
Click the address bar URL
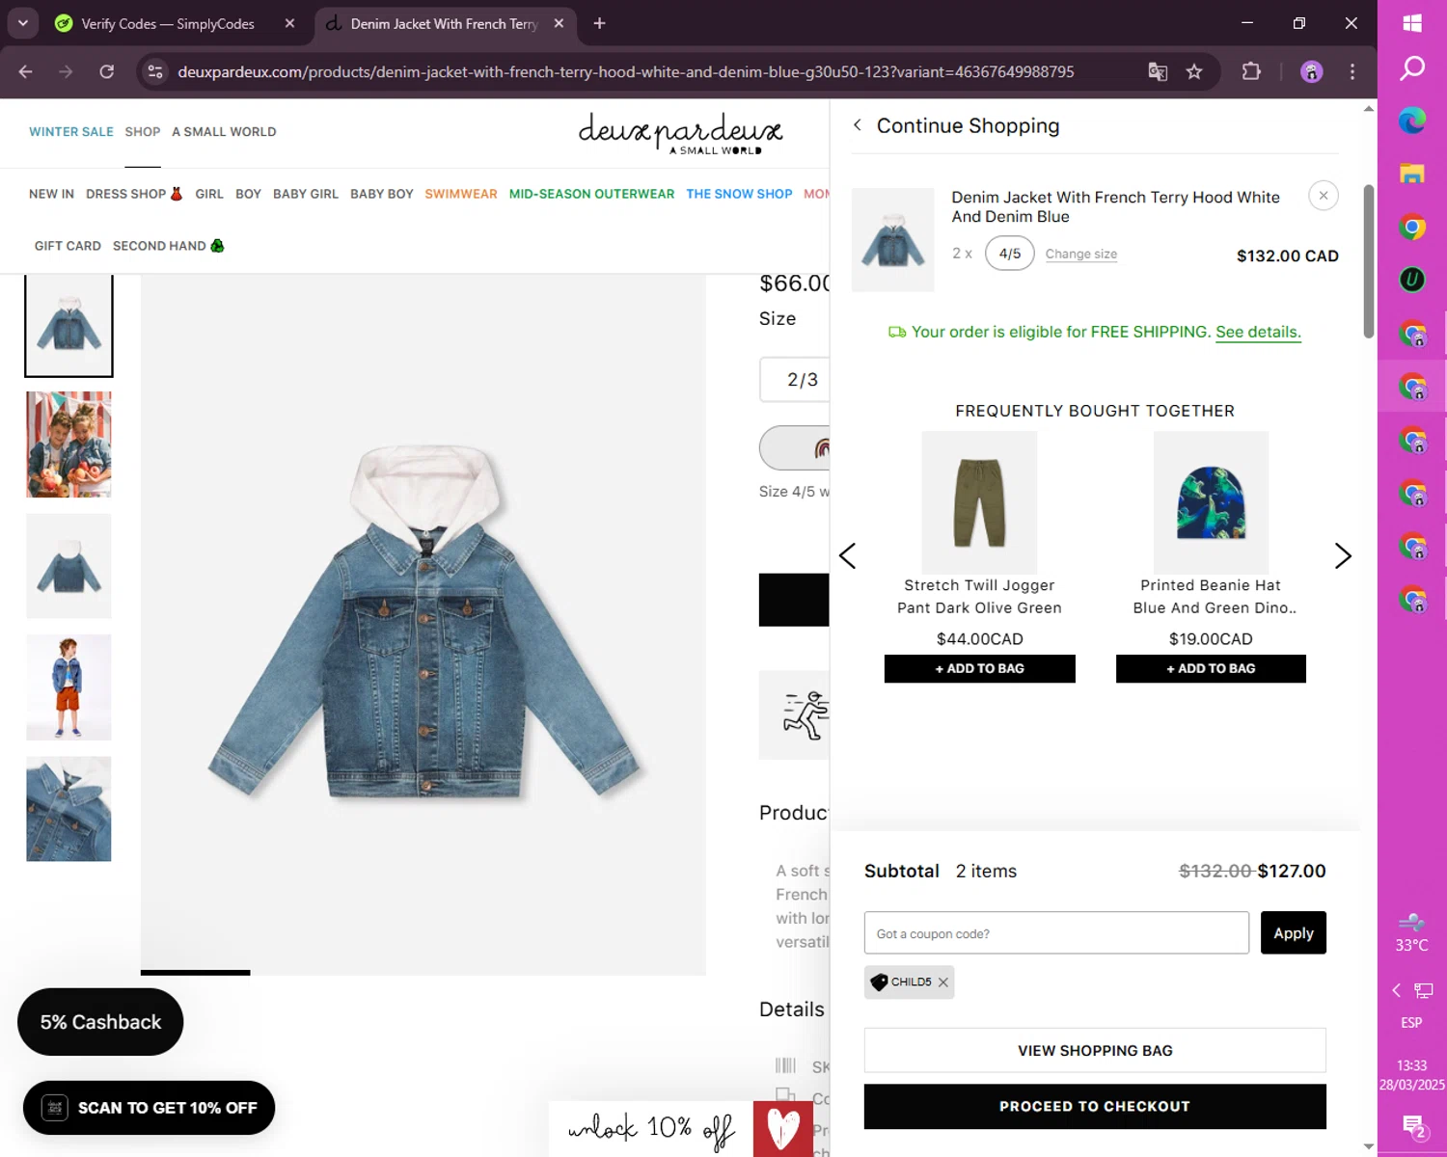tap(625, 71)
